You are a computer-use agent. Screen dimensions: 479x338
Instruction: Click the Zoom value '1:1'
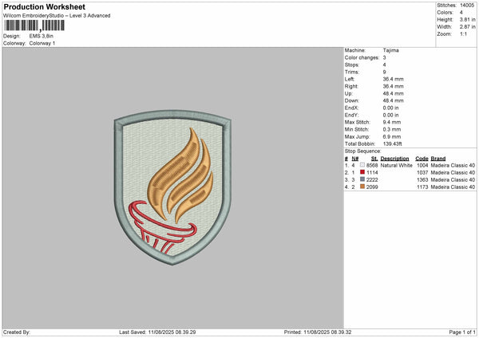coord(463,33)
